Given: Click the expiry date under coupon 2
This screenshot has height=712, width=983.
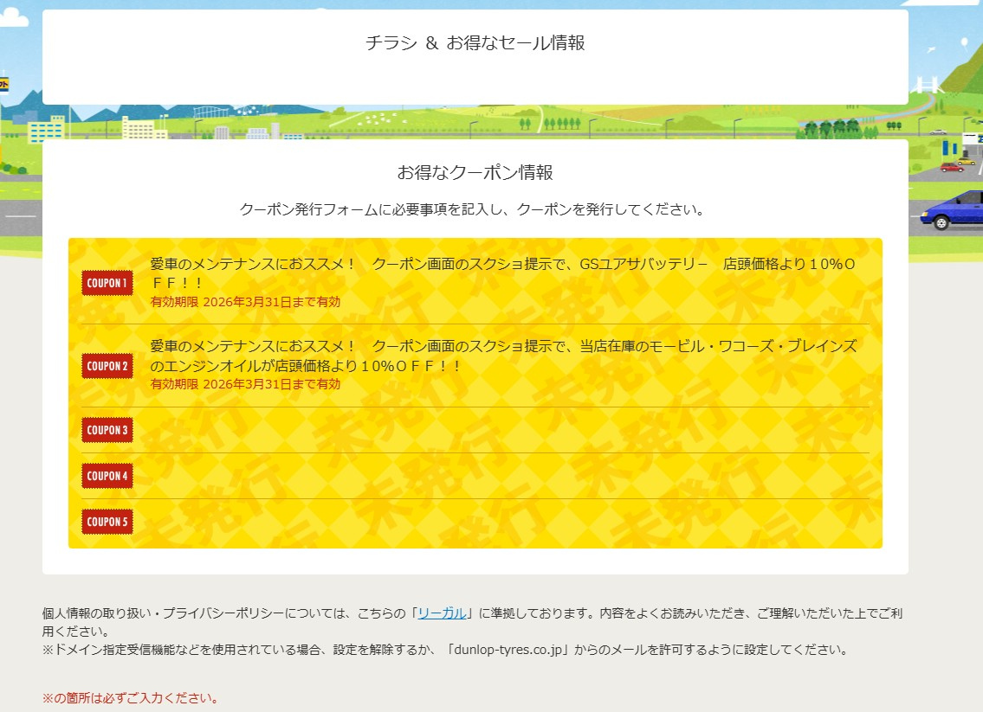Looking at the screenshot, I should tap(245, 384).
